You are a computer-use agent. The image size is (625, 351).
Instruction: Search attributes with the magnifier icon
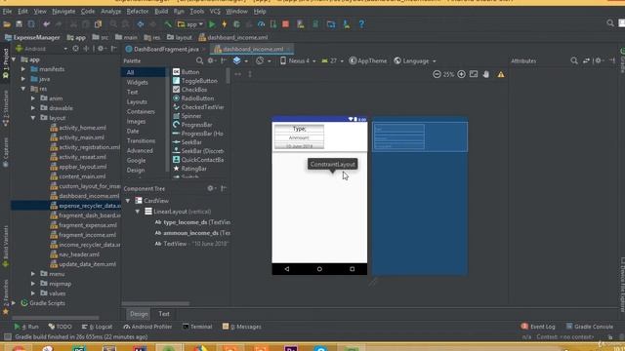[x=574, y=60]
